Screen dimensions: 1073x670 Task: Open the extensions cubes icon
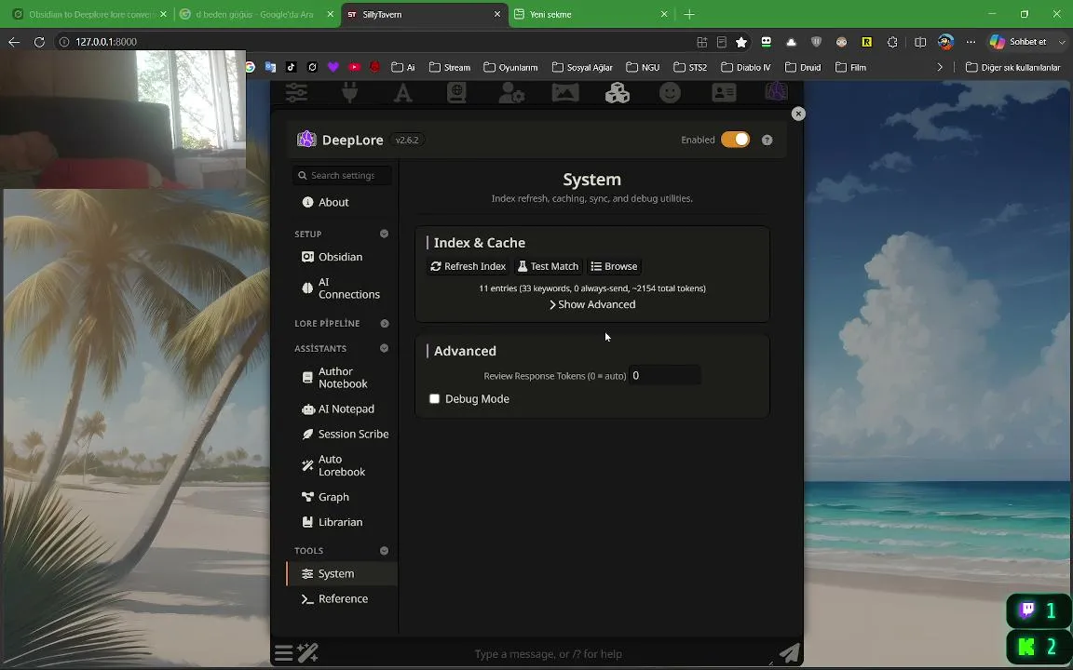point(618,92)
